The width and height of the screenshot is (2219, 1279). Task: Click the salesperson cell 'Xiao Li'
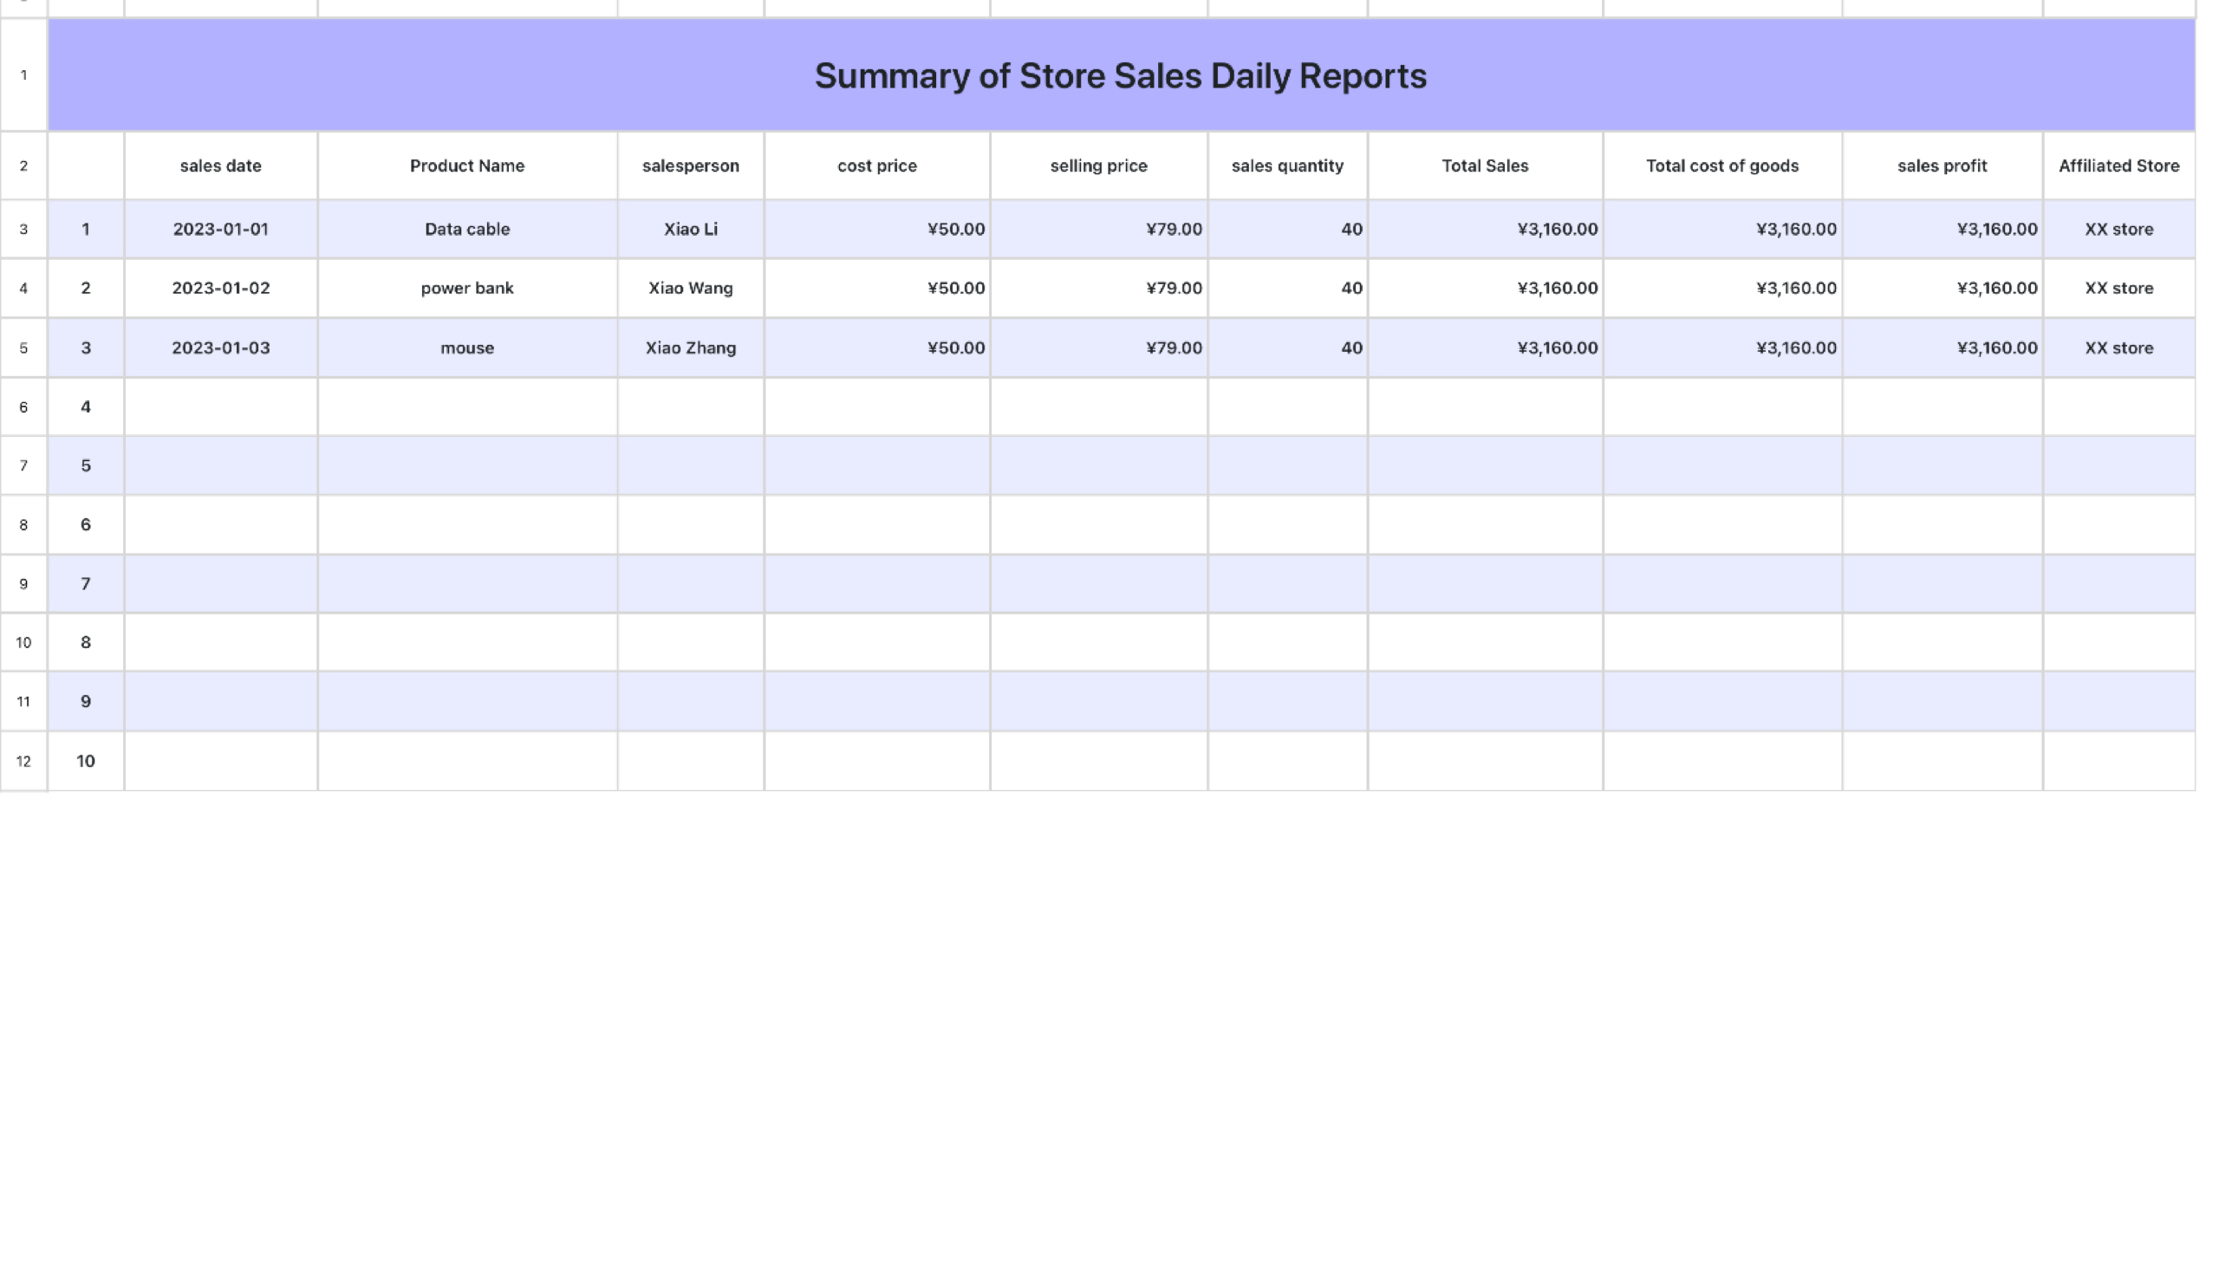click(x=691, y=229)
